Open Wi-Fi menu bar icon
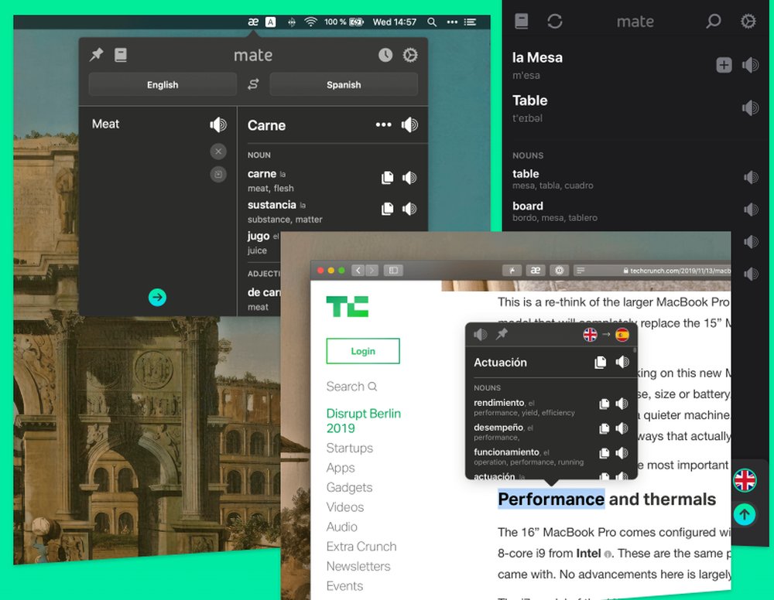The width and height of the screenshot is (774, 600). 310,22
